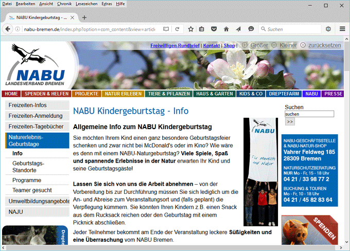This screenshot has height=251, width=350.
Task: Decrease font size with Kleiner minus icon
Action: 274,45
